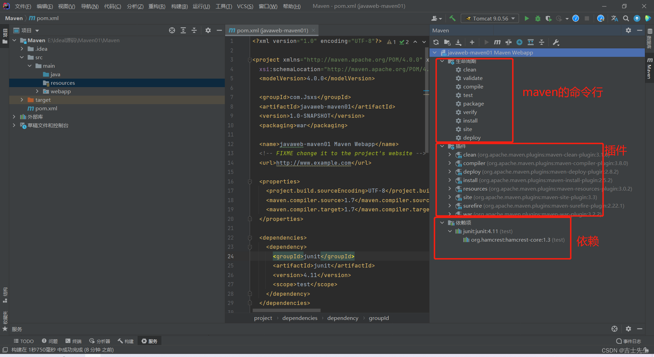Start debugging with the green bug icon

538,18
